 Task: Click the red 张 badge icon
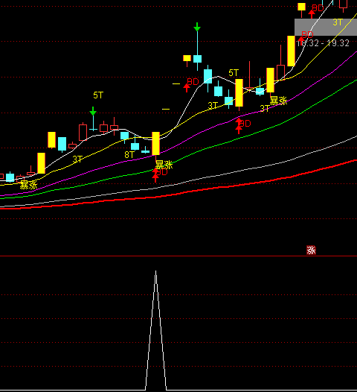point(311,250)
